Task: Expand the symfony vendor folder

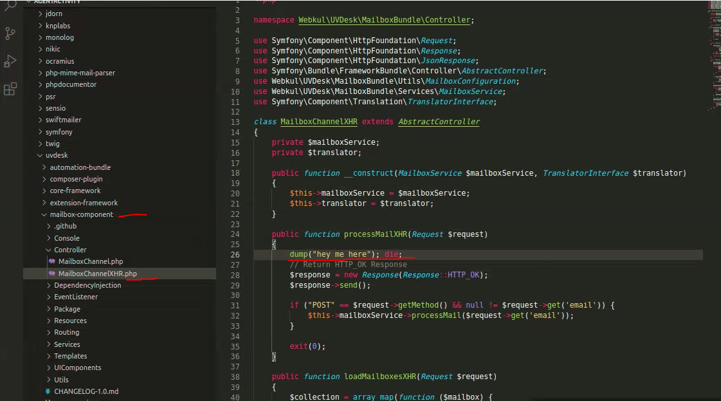Action: (40, 132)
